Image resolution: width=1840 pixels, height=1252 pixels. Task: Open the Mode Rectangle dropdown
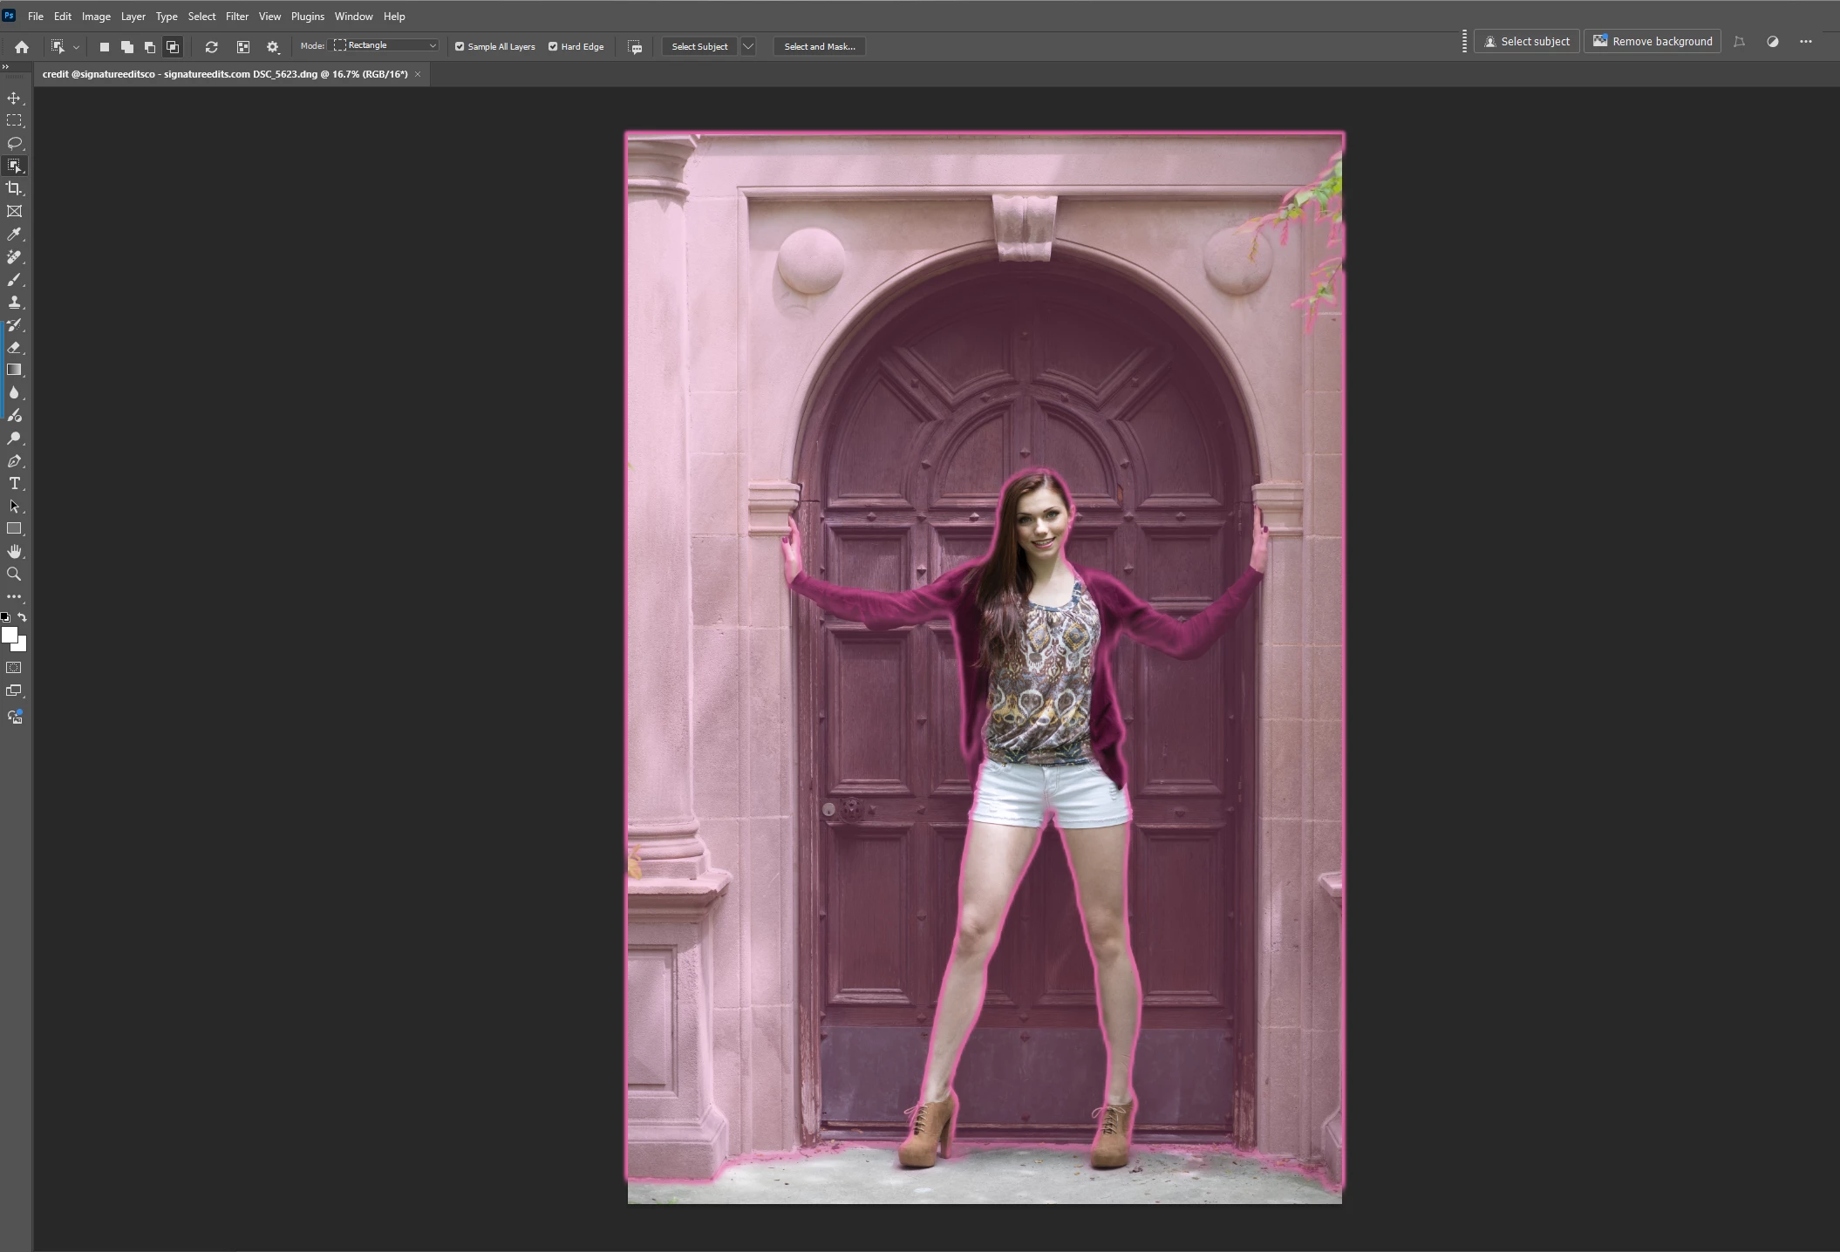click(x=385, y=45)
